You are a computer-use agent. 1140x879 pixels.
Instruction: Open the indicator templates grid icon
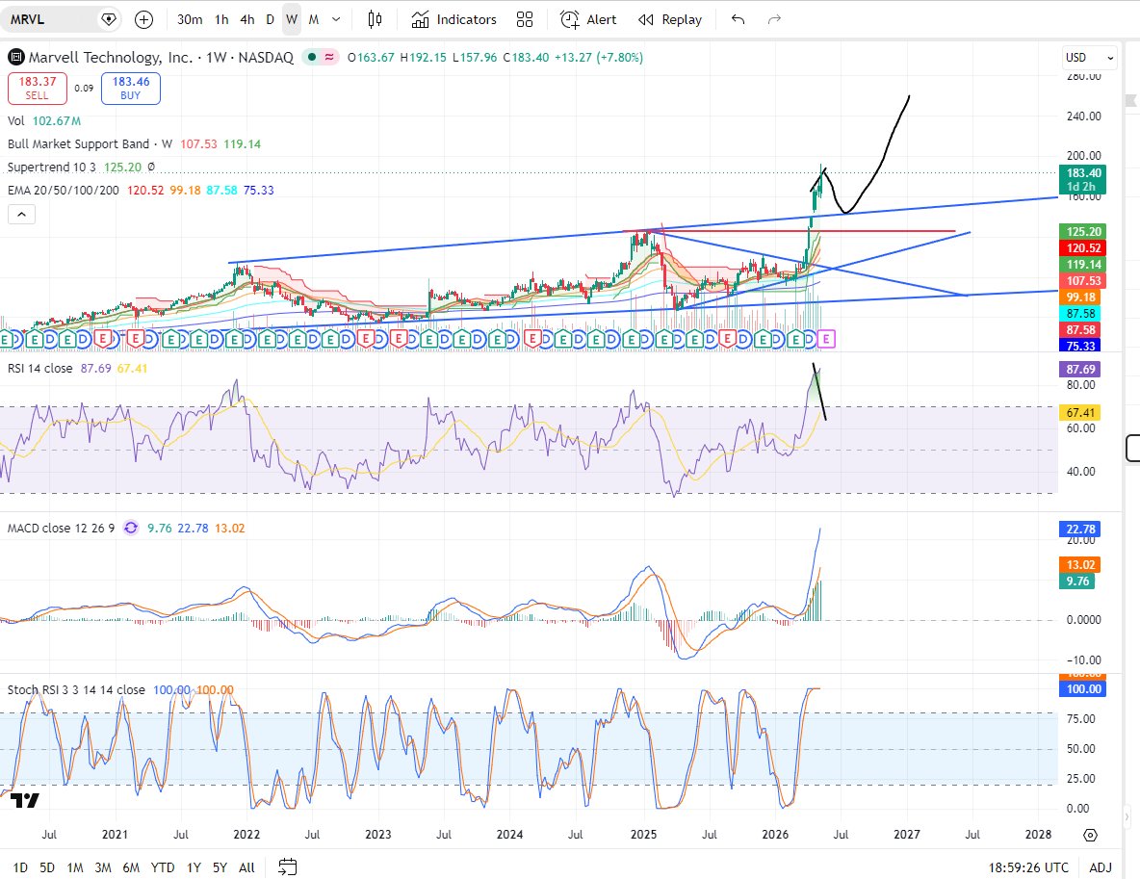tap(524, 19)
